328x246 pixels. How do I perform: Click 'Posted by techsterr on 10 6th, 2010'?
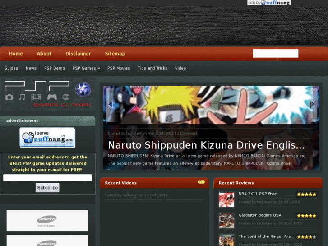coord(269,202)
